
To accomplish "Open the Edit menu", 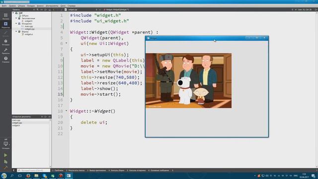I will tap(12, 6).
